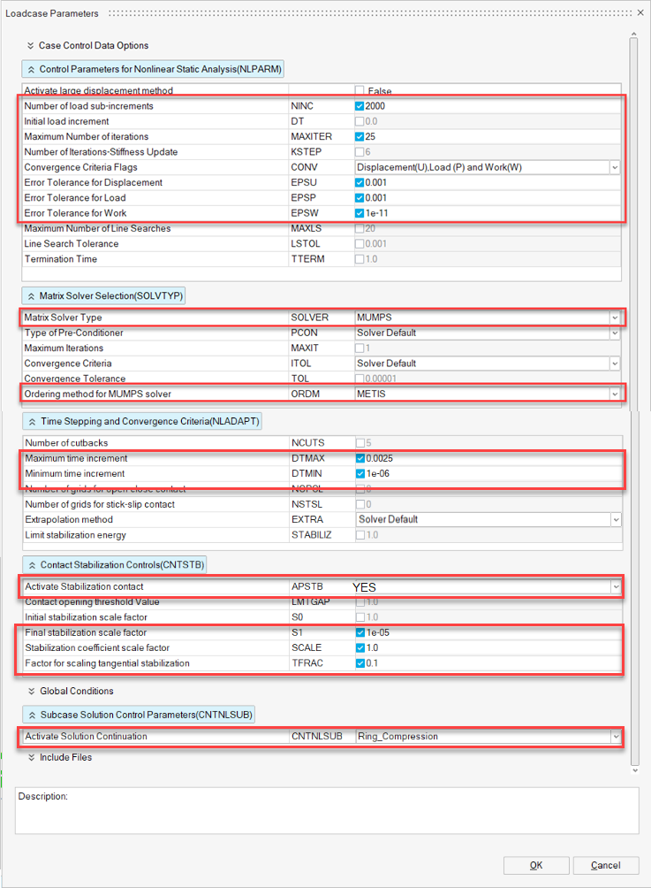Expand the Global Conditions section
651x888 pixels.
coord(31,691)
